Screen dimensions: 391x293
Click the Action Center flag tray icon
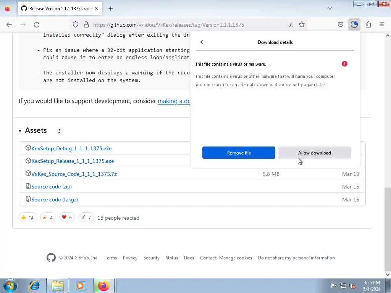(x=334, y=285)
